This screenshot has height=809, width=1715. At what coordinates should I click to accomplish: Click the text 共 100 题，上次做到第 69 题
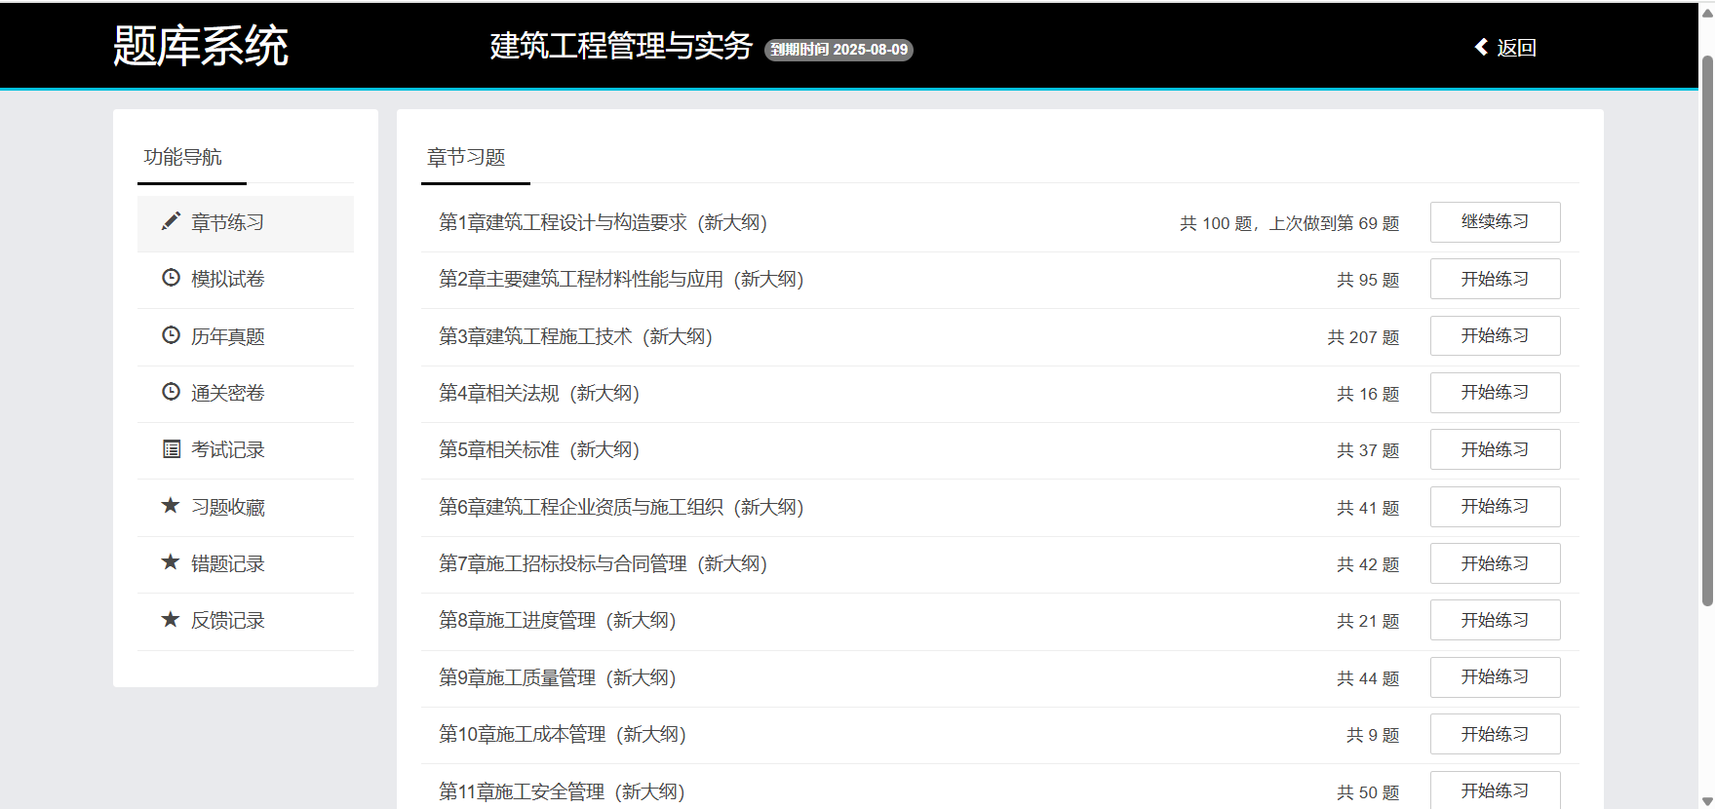1289,224
